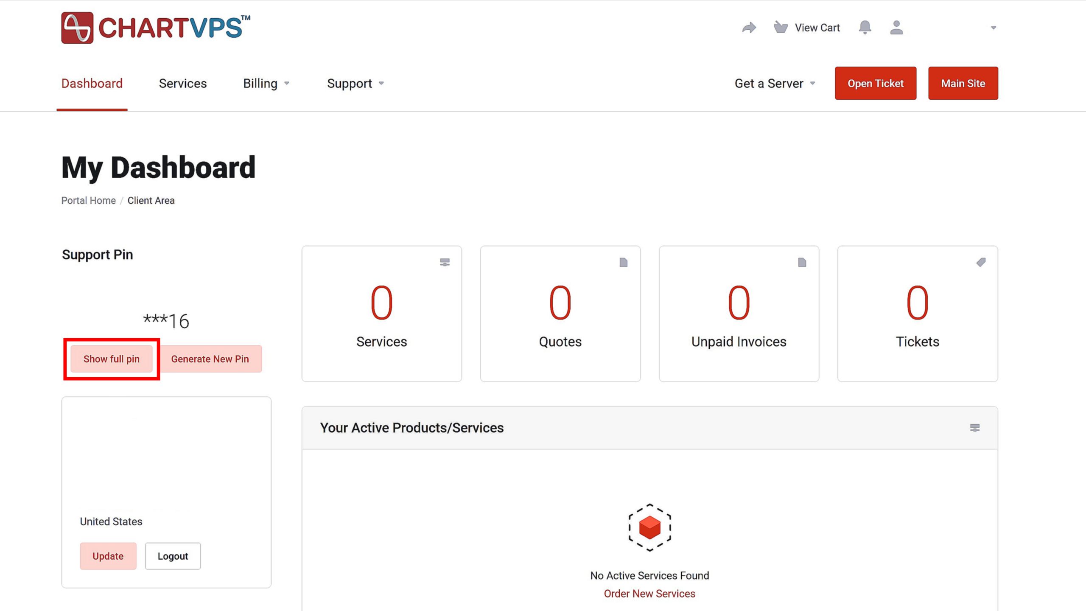This screenshot has height=611, width=1086.
Task: Open the notifications bell
Action: (865, 28)
